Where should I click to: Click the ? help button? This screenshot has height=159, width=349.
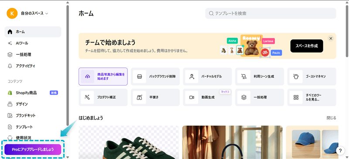click(x=340, y=151)
